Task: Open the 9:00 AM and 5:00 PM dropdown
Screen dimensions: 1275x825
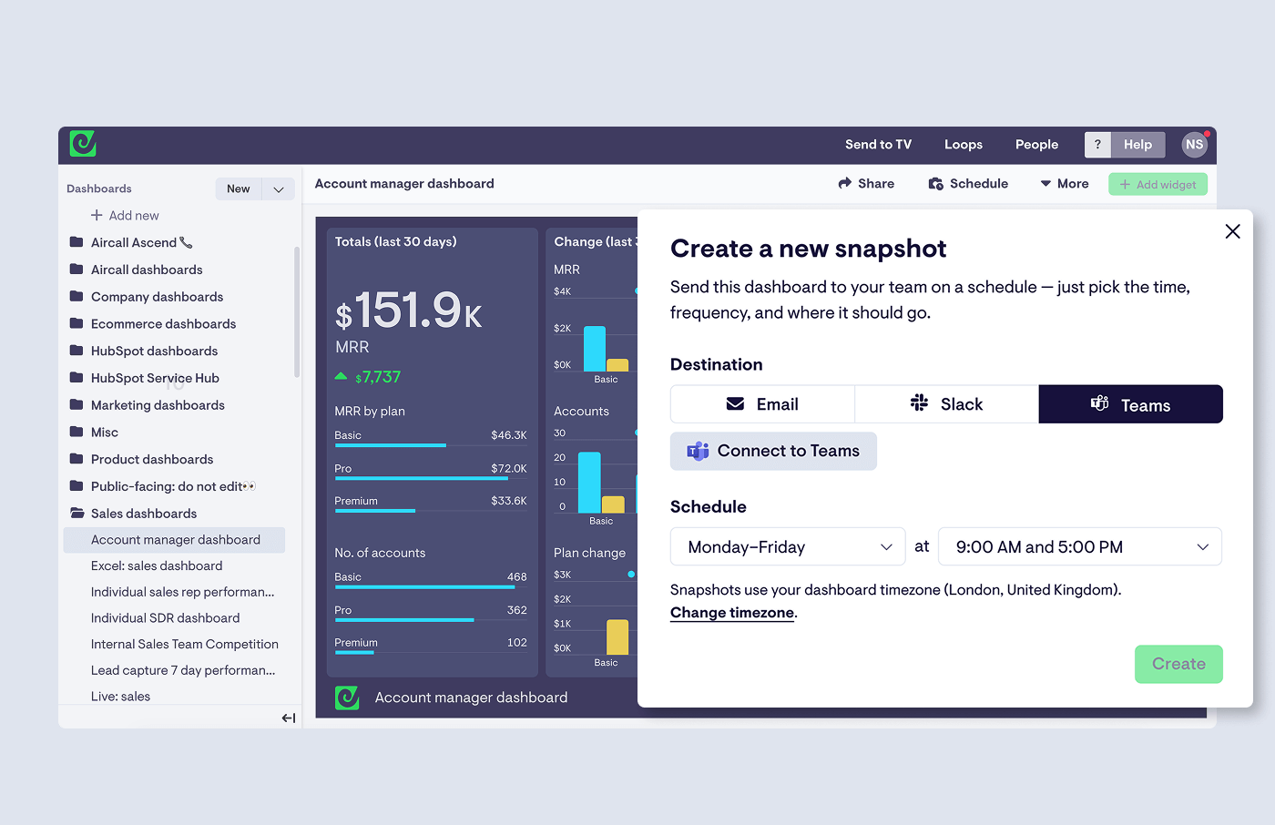Action: click(1079, 547)
